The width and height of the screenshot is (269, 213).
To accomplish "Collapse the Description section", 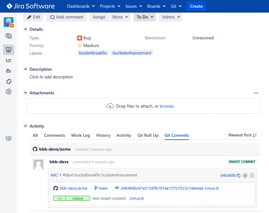I will click(x=26, y=69).
